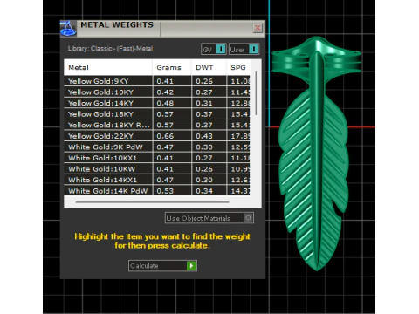Click the green arrow on Calculate
This screenshot has height=314, width=419.
[191, 266]
